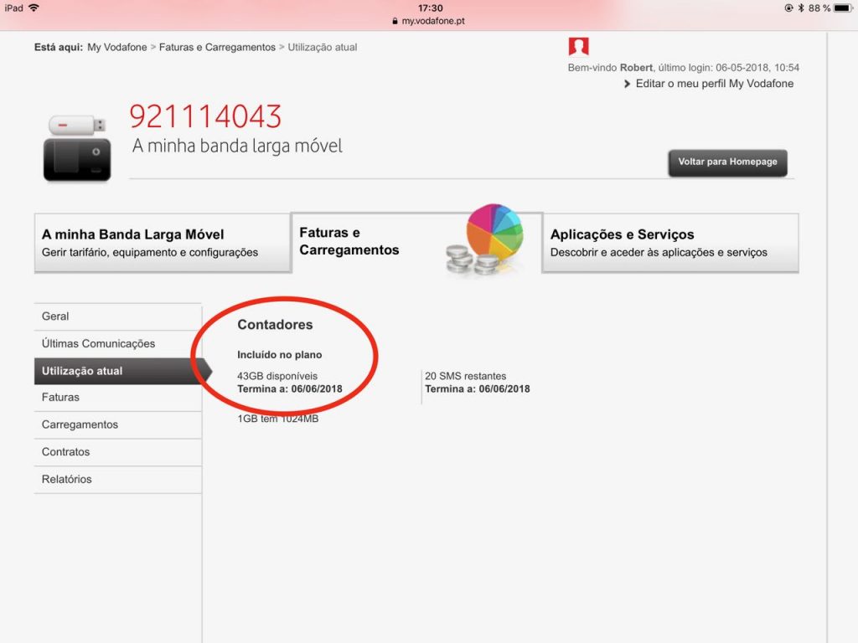Image resolution: width=858 pixels, height=643 pixels.
Task: Tap the battery icon in the status bar
Action: click(x=840, y=8)
